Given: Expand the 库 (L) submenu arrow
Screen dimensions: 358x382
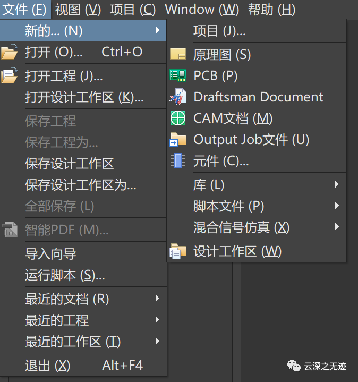Looking at the screenshot, I should click(337, 184).
